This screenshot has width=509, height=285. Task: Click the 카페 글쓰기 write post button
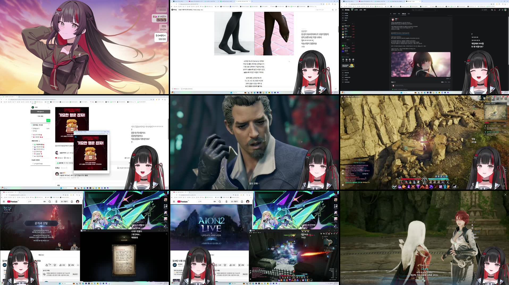click(x=40, y=112)
